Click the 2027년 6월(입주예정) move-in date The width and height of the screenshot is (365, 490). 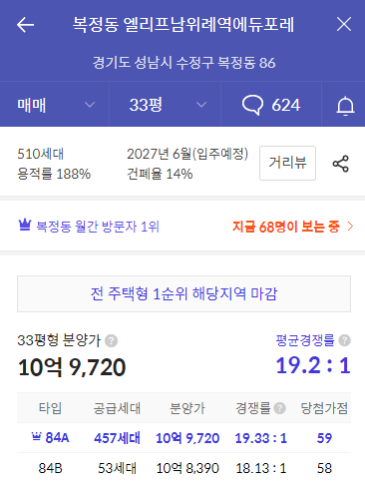pyautogui.click(x=187, y=154)
